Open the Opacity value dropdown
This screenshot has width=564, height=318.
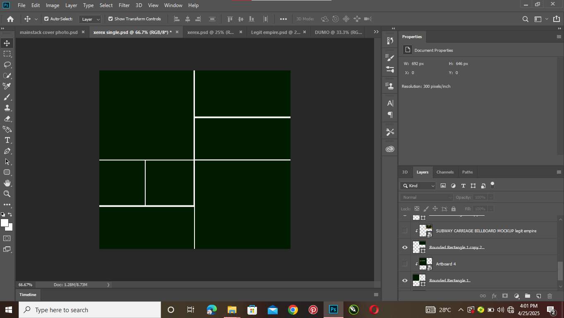pos(490,198)
